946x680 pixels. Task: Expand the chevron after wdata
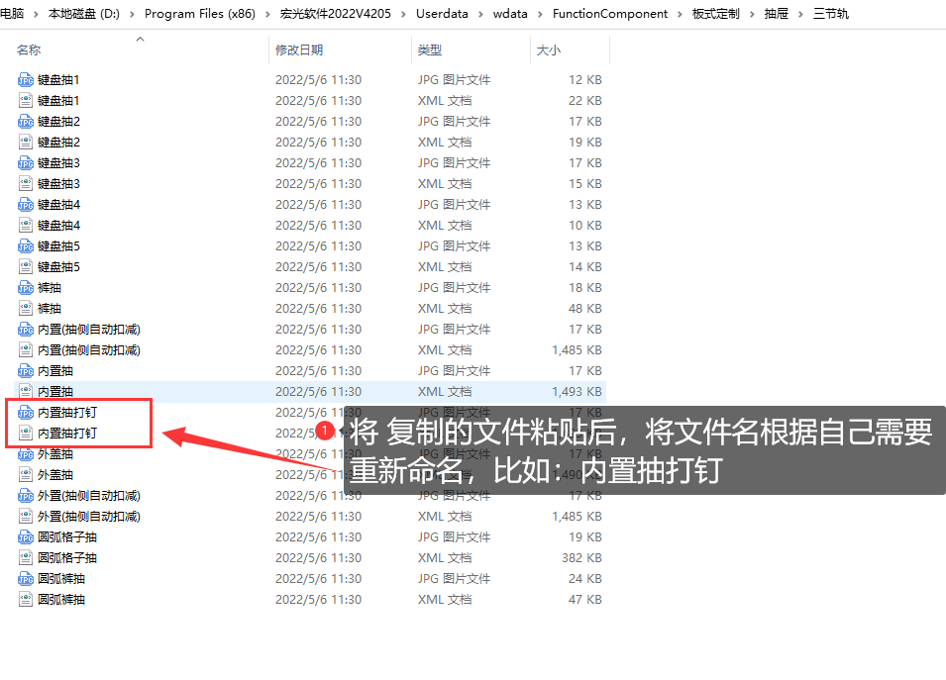(540, 14)
